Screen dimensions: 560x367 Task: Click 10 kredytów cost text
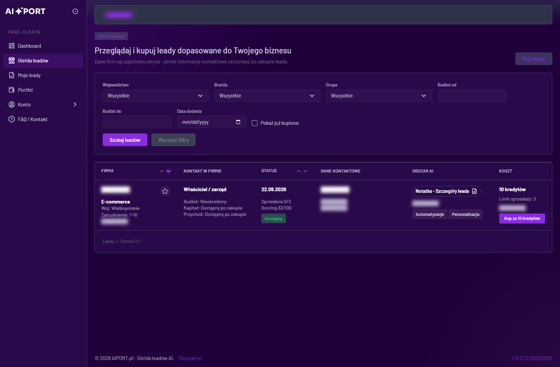tap(512, 189)
